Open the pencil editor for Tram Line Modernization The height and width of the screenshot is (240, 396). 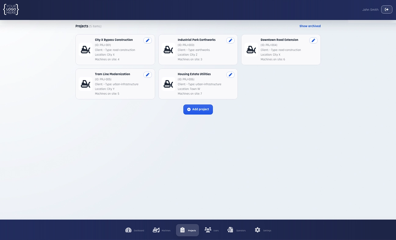(x=148, y=74)
